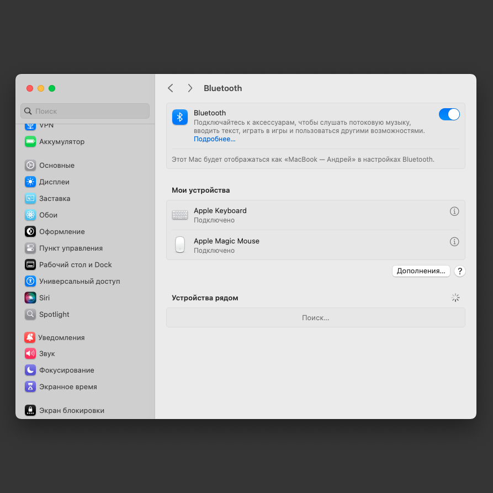Viewport: 493px width, 493px height.
Task: Click the Поиск… row in nearby devices
Action: tap(316, 317)
